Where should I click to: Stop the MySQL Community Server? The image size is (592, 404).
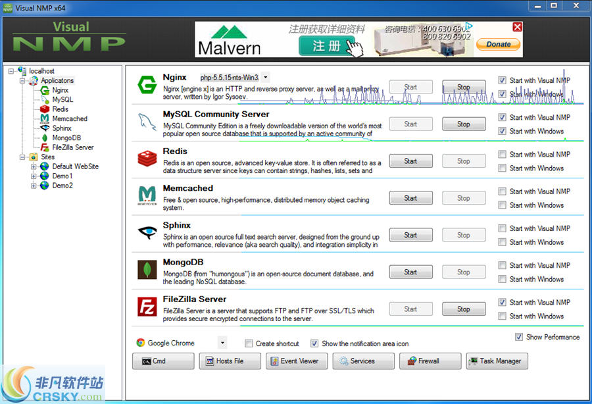(x=464, y=124)
